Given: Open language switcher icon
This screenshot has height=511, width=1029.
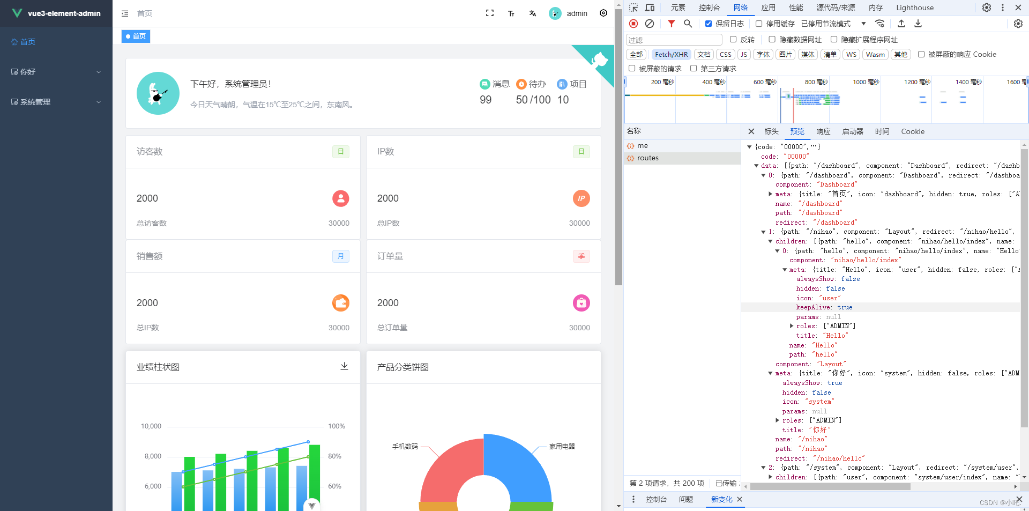Looking at the screenshot, I should (533, 13).
